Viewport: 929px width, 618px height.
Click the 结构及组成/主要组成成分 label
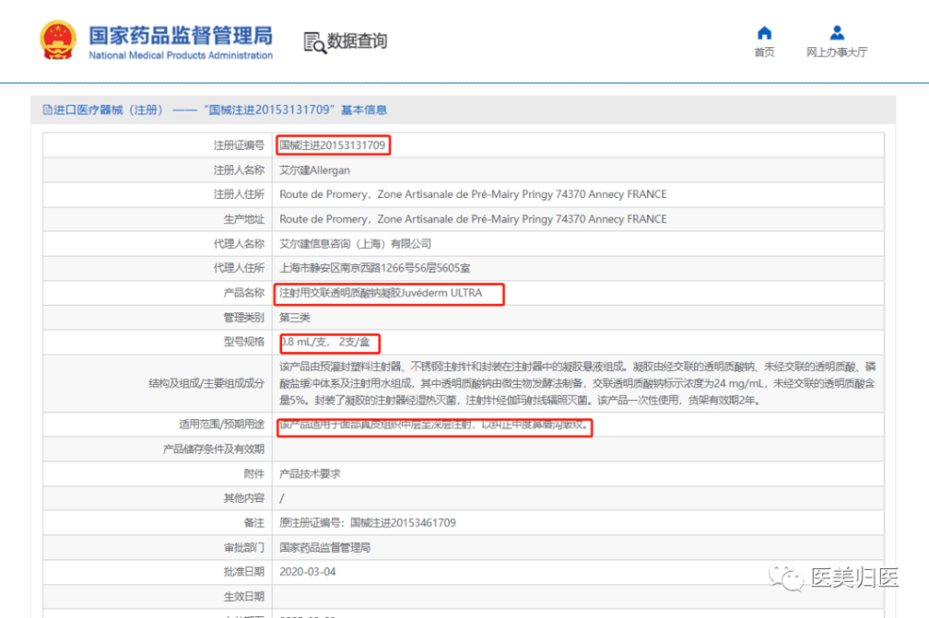[x=206, y=383]
